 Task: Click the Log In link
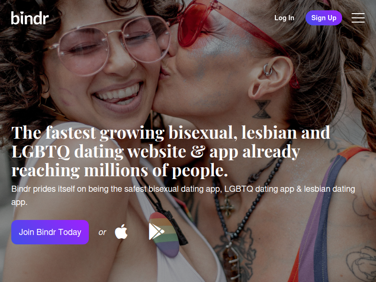[284, 18]
